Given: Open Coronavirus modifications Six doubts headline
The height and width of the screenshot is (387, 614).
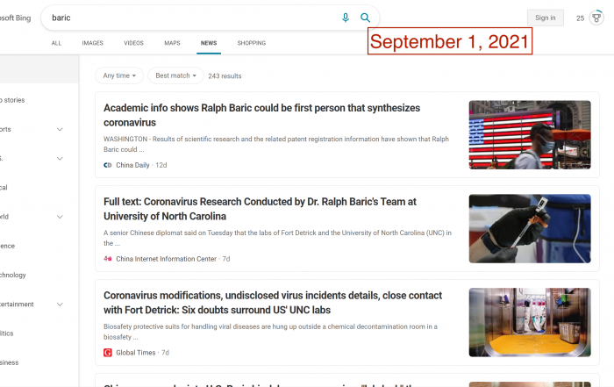Looking at the screenshot, I should (273, 303).
